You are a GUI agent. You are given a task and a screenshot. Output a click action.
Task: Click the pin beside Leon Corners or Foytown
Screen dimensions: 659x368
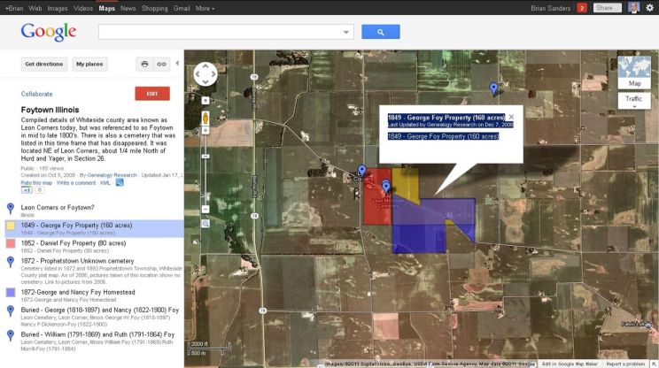point(11,208)
